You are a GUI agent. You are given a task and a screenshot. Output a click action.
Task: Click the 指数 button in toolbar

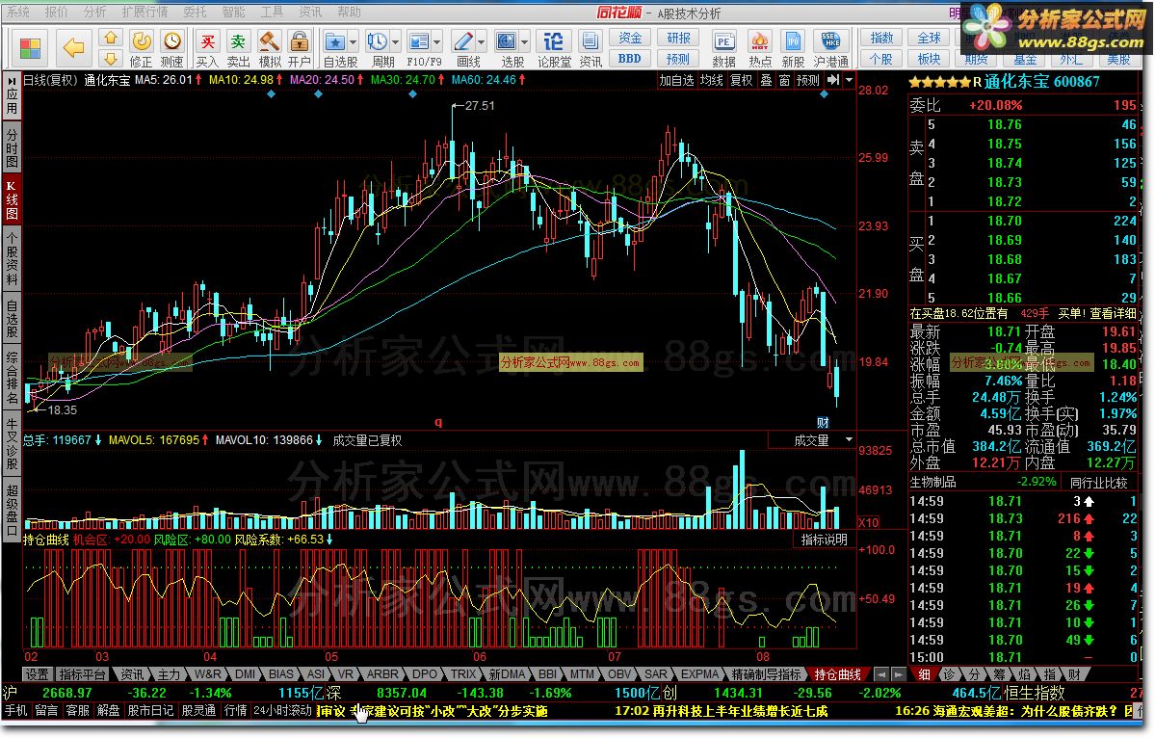[881, 38]
